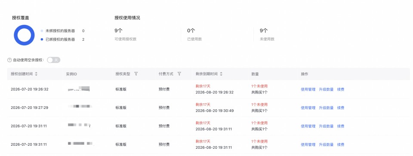
Task: Click the blue donut chart ring
Action: [24, 35]
